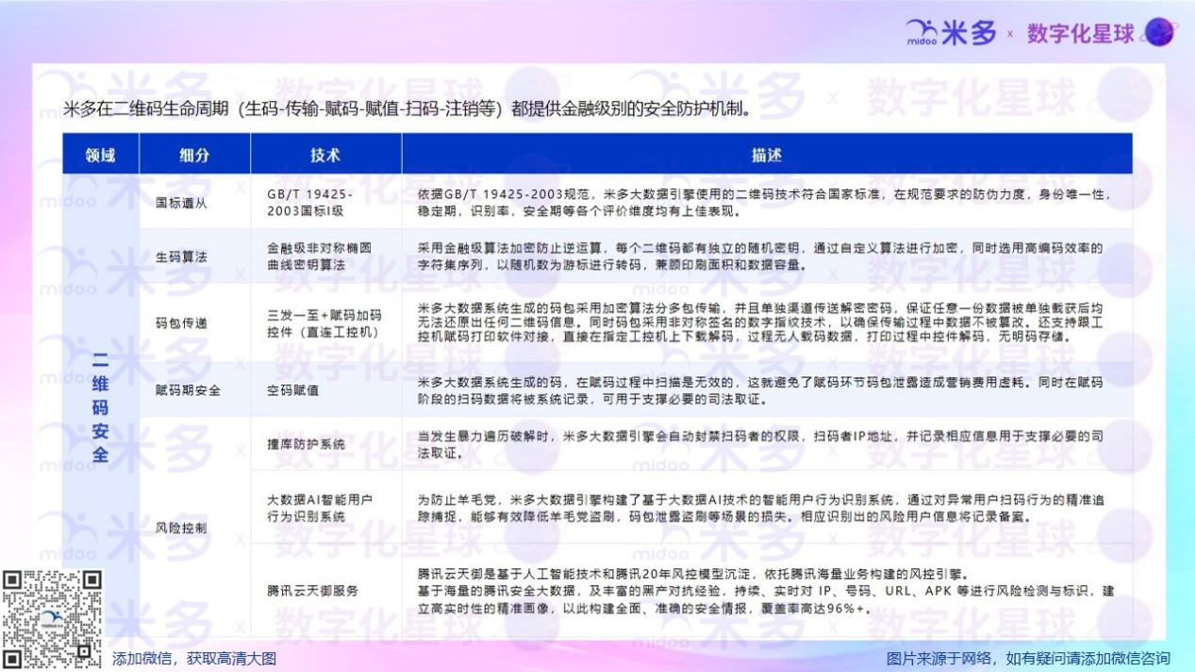Screen dimensions: 1195x672
Task: Click the 风险控制 cell
Action: click(194, 528)
